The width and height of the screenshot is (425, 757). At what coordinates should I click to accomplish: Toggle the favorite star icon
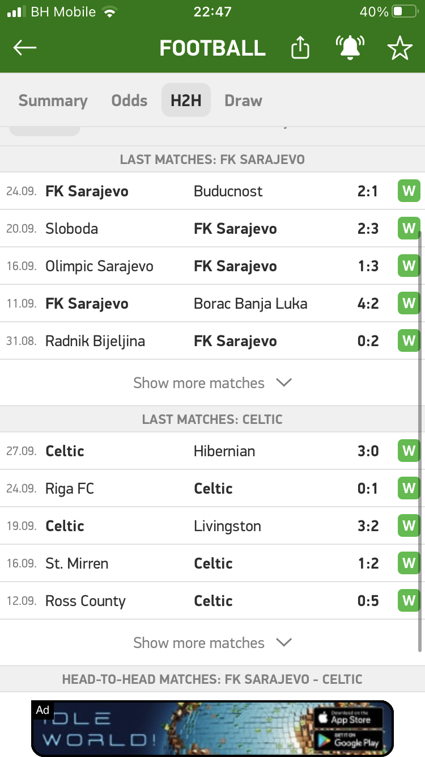click(x=400, y=48)
